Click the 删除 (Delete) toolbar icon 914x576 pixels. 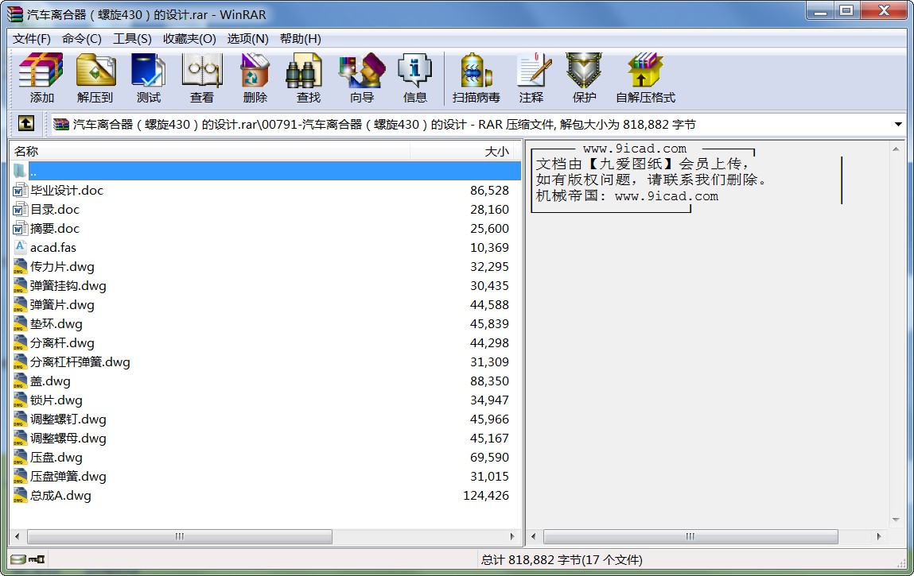(x=254, y=77)
